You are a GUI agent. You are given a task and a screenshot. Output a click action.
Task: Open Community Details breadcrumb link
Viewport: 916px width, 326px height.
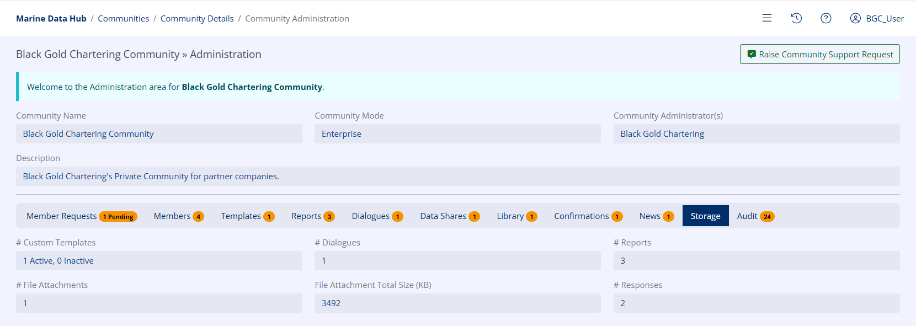point(197,19)
